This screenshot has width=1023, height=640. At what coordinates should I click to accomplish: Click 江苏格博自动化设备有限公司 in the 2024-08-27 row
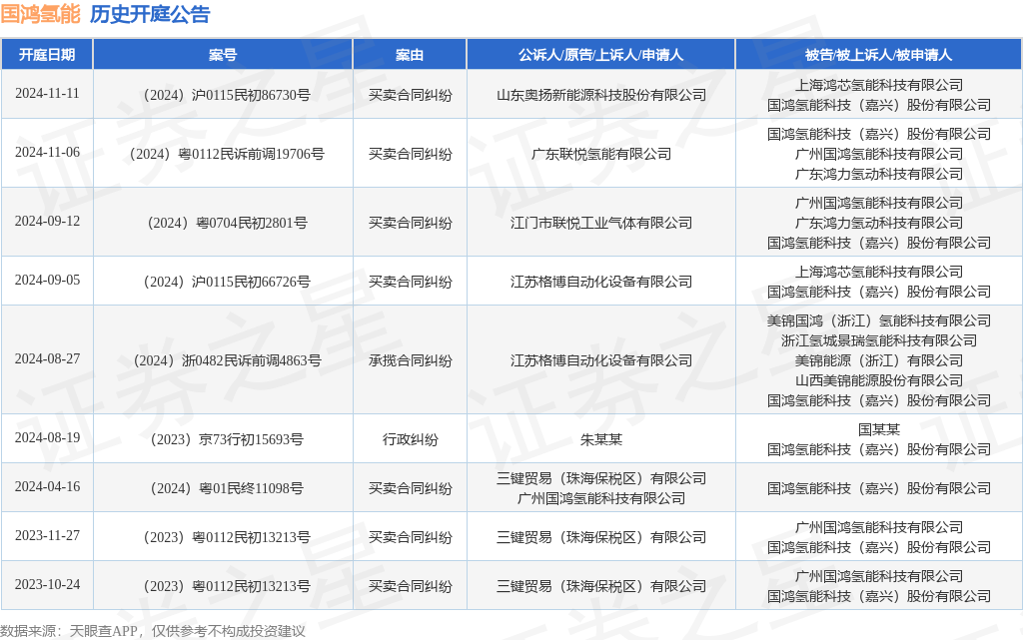600,360
